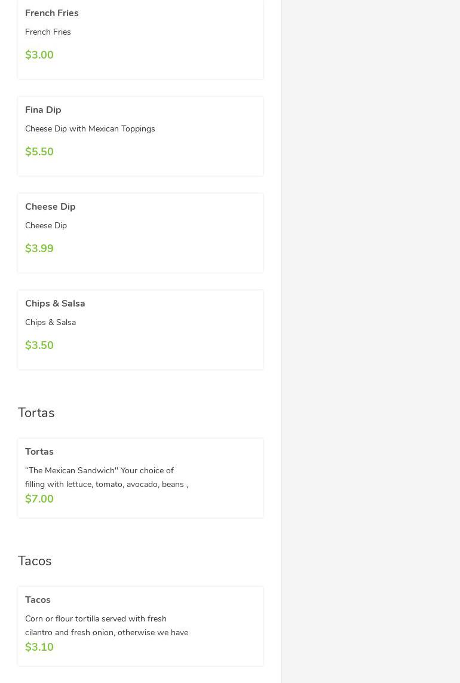Click the Chips & Salsa description text
460x683 pixels.
[50, 323]
